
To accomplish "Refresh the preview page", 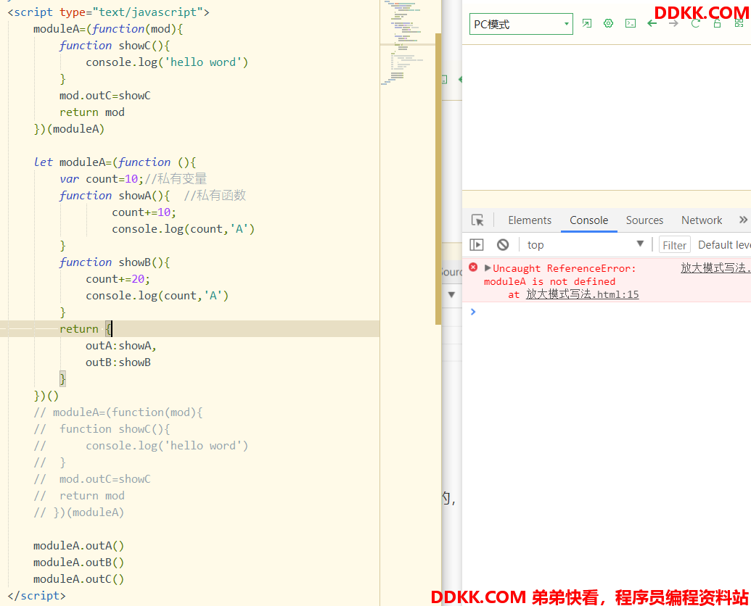I will pyautogui.click(x=695, y=23).
